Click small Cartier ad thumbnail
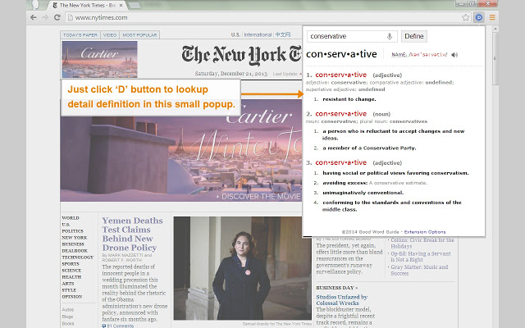 pos(99,59)
